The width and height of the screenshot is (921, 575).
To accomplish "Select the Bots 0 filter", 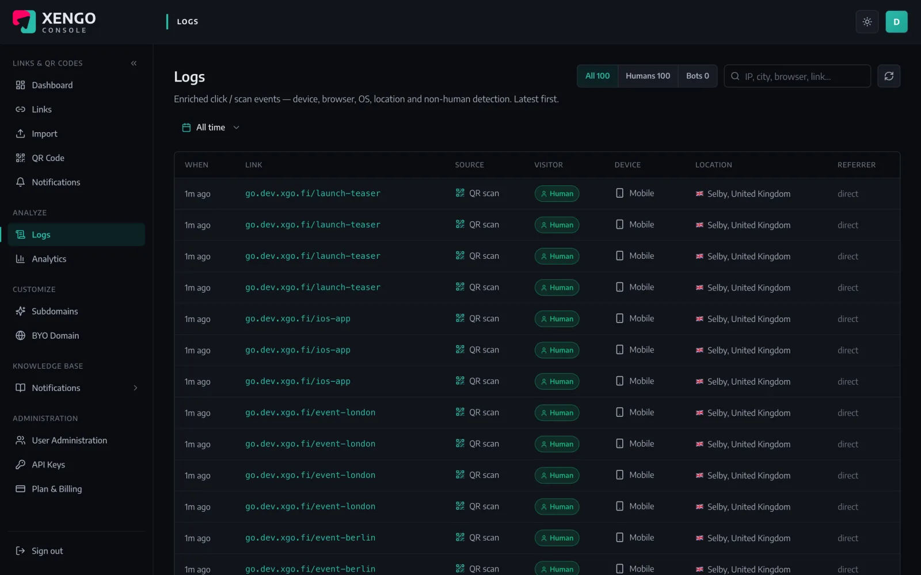I will (x=697, y=76).
